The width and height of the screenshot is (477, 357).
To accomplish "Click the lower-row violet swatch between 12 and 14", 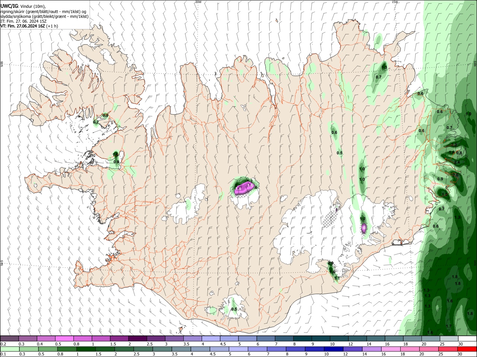I will pyautogui.click(x=353, y=349).
